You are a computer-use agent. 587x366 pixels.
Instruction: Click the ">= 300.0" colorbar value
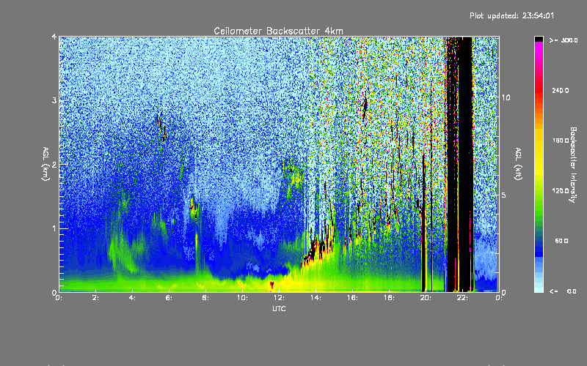(564, 40)
